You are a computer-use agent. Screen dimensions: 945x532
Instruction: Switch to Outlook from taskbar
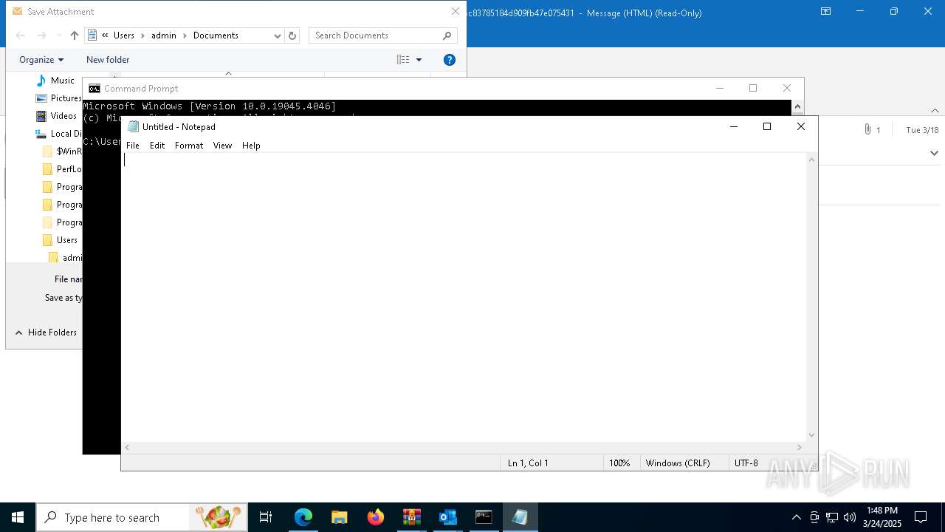tap(448, 517)
